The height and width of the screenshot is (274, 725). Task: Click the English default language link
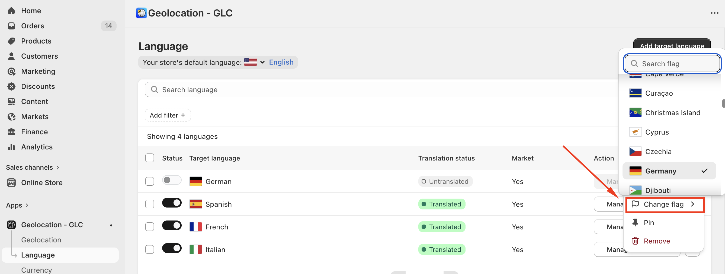coord(281,62)
